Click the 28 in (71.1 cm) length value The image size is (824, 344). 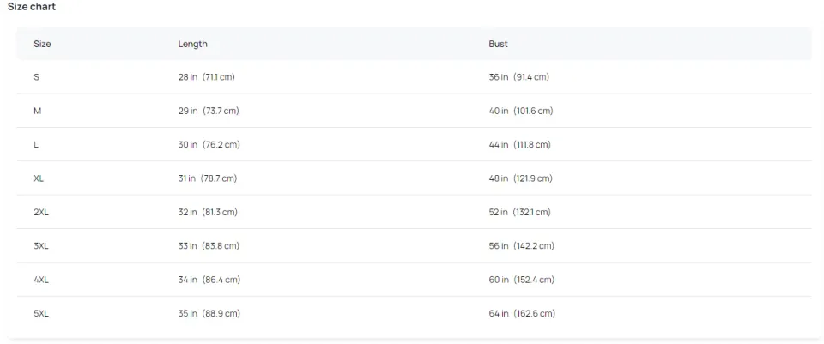click(x=206, y=77)
